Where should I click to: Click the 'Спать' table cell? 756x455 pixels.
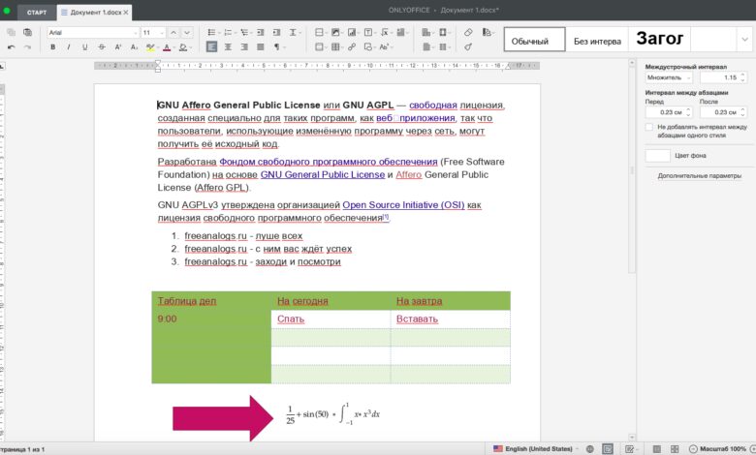pos(331,319)
